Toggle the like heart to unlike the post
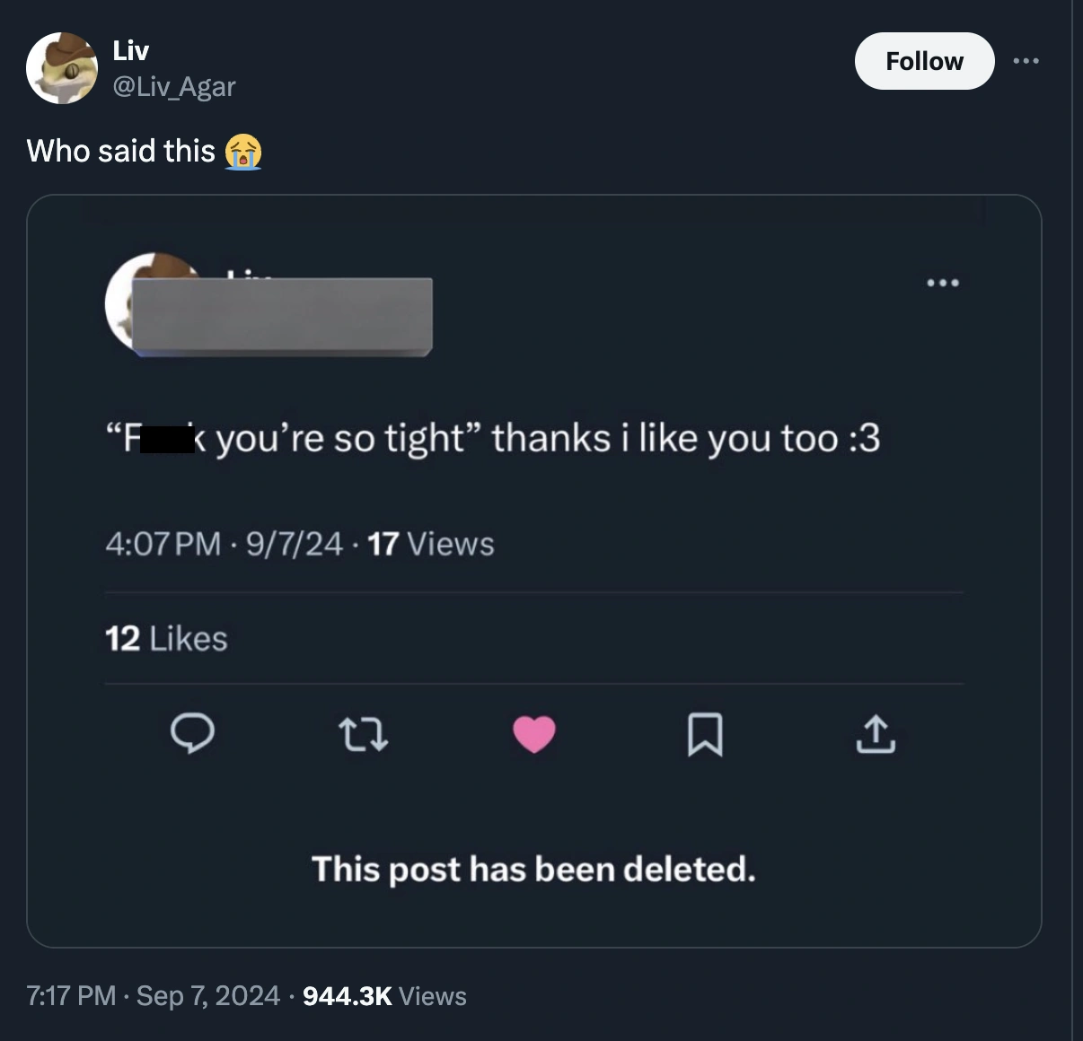The image size is (1083, 1041). (x=534, y=735)
